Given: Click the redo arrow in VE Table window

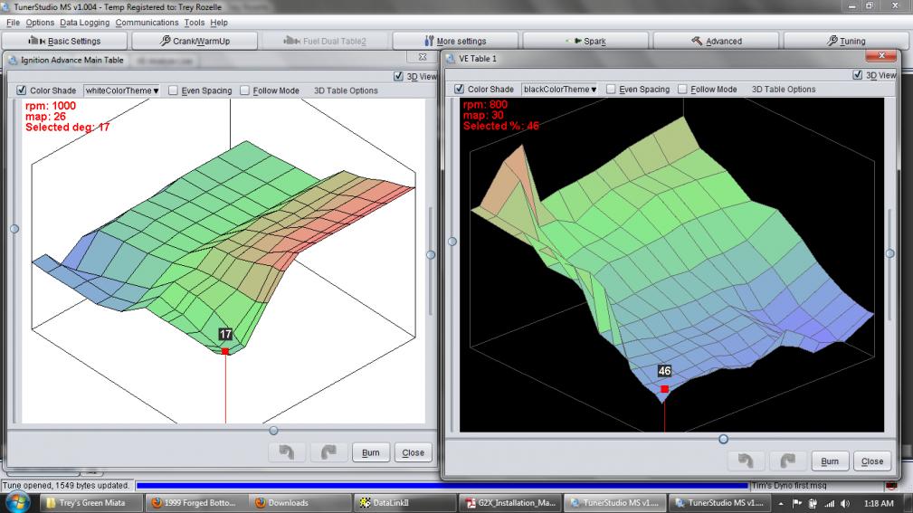Looking at the screenshot, I should (787, 461).
